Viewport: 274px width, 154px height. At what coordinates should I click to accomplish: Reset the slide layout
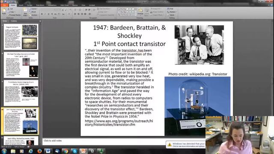click(33, 12)
